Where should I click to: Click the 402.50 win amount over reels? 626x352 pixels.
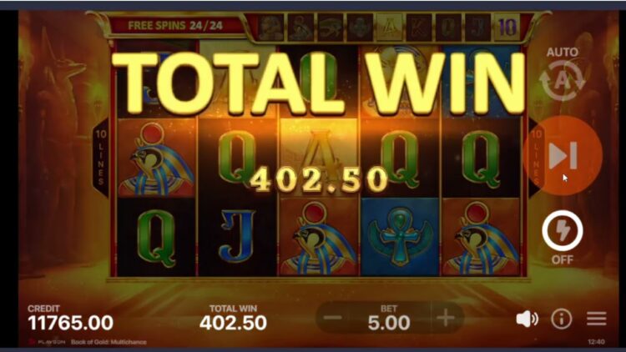(319, 179)
